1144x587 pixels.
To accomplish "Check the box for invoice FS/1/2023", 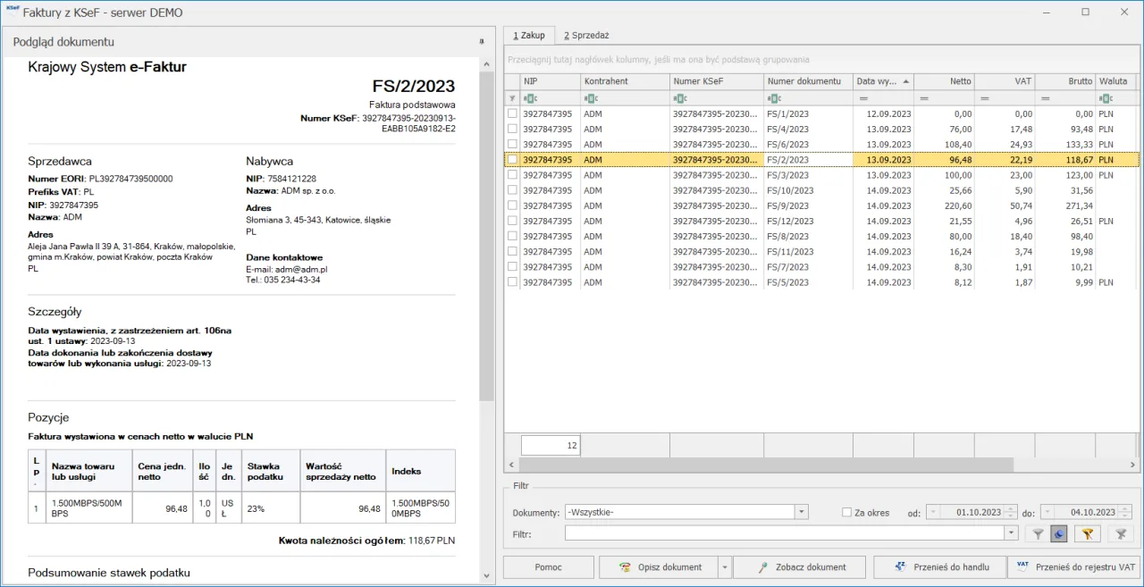I will pyautogui.click(x=512, y=113).
